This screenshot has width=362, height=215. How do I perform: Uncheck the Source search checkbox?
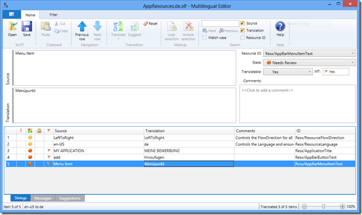(243, 23)
